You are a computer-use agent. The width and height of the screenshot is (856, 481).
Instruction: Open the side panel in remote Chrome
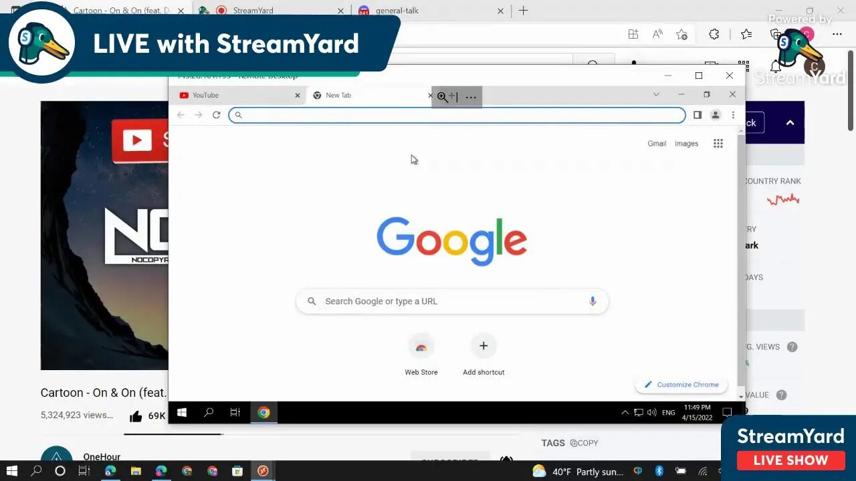pyautogui.click(x=697, y=115)
